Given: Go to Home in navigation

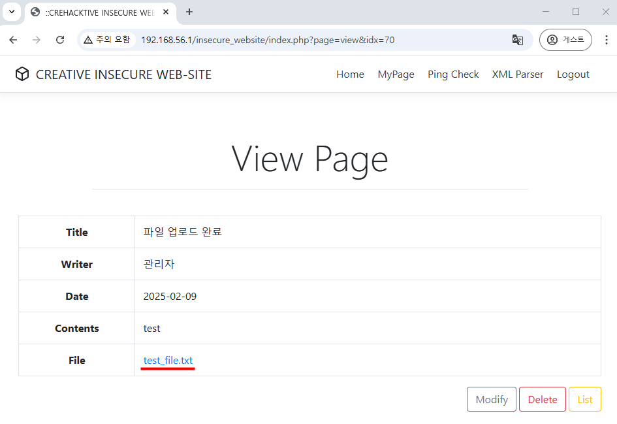Looking at the screenshot, I should coord(350,74).
